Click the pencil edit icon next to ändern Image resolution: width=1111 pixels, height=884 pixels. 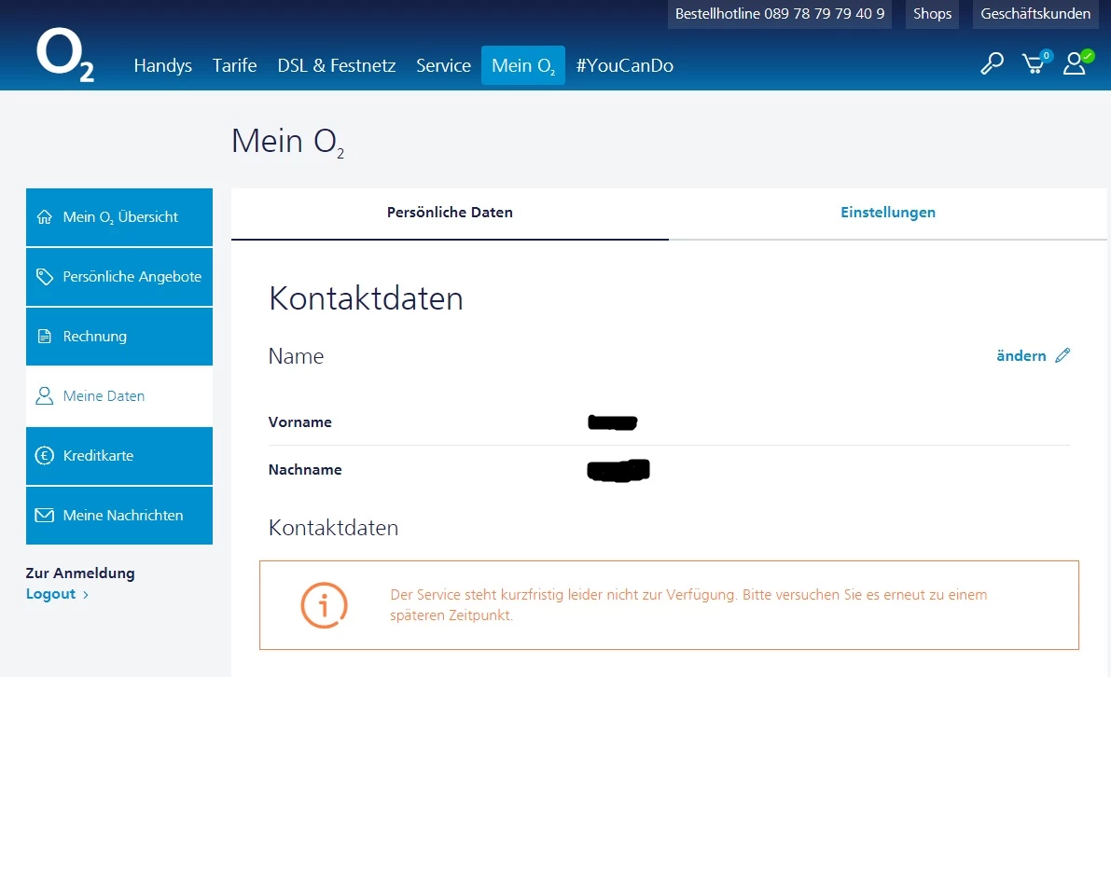[1062, 355]
